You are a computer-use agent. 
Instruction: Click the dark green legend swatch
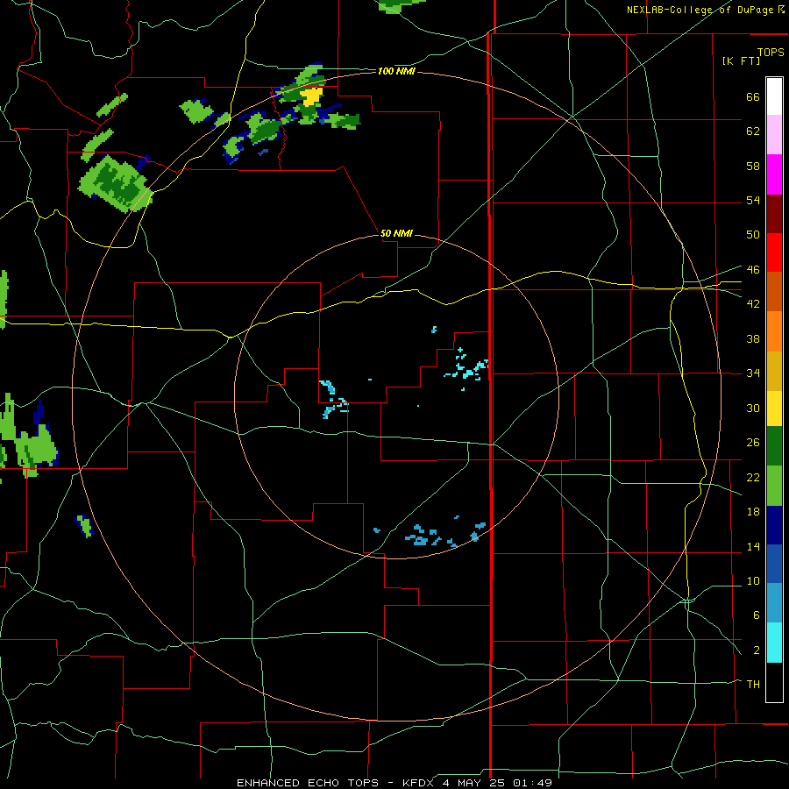click(x=774, y=446)
